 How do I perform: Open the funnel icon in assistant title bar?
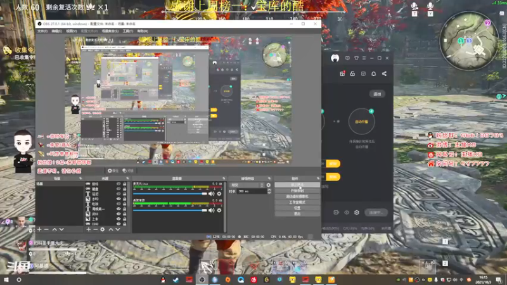click(x=356, y=58)
